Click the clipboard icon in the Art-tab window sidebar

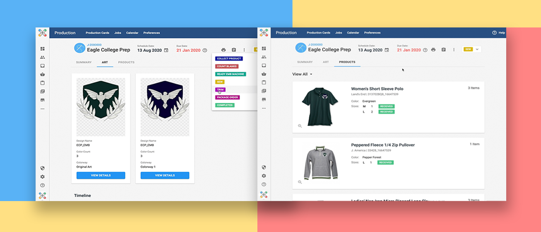click(43, 83)
